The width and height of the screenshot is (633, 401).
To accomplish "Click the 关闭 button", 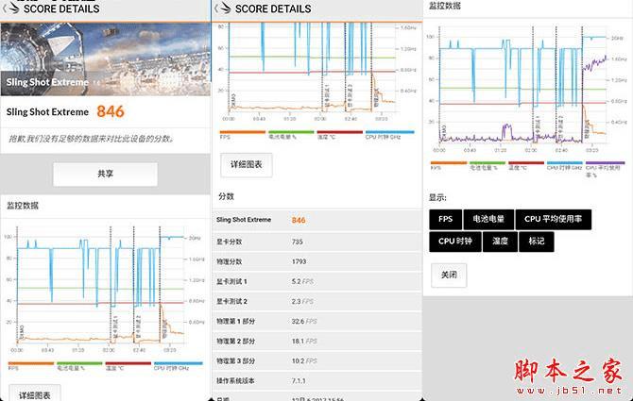I will coord(449,276).
